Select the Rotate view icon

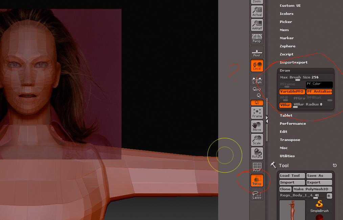pyautogui.click(x=257, y=153)
